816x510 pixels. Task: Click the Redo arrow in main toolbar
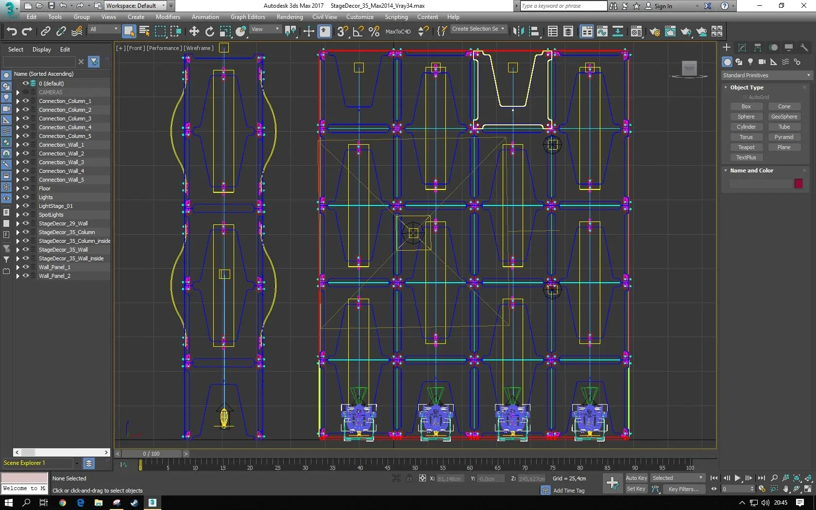tap(27, 32)
